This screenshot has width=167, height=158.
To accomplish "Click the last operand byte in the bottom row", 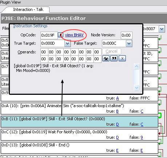I will (98, 59).
